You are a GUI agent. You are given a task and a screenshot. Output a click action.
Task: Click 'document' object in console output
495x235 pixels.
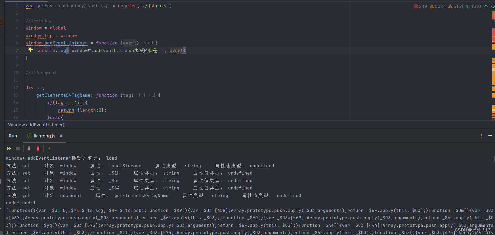[71, 196]
